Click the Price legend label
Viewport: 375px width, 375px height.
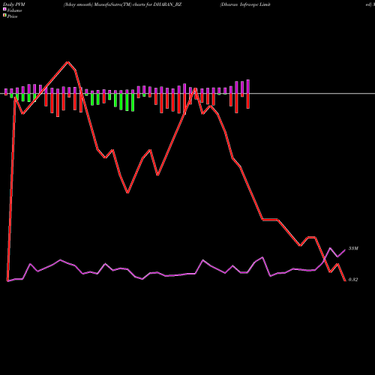point(12,16)
